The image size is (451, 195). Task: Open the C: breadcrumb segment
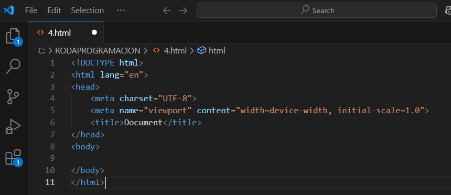[x=42, y=51]
